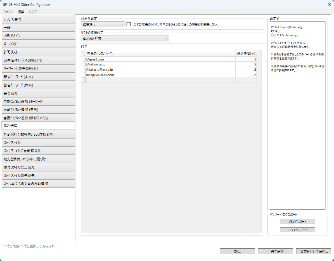Open 外部ドメイン数警告とBcc自動変換 tab
Image resolution: width=334 pixels, height=261 pixels.
pos(38,134)
